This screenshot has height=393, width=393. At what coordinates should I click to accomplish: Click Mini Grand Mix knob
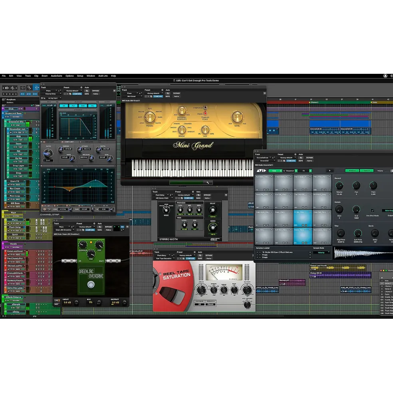(205, 130)
